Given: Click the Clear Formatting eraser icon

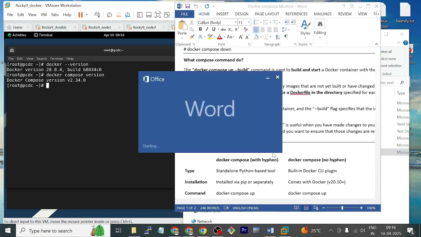Looking at the screenshot, I should [246, 30].
